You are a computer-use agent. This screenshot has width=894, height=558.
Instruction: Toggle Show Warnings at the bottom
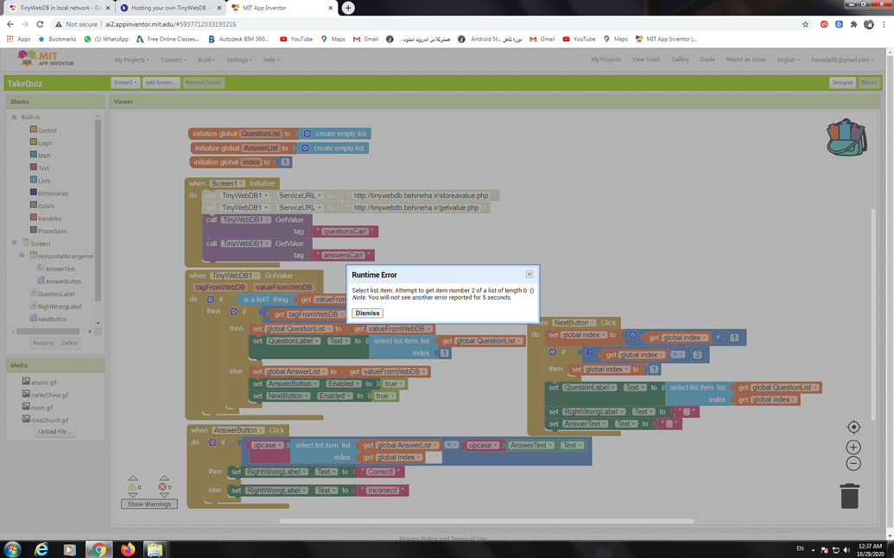pyautogui.click(x=149, y=503)
